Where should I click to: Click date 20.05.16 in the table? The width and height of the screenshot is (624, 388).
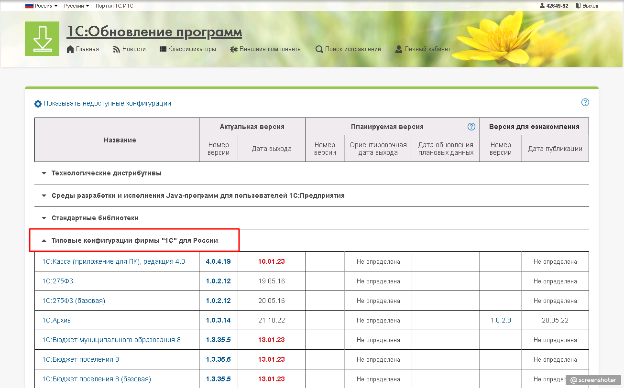272,301
